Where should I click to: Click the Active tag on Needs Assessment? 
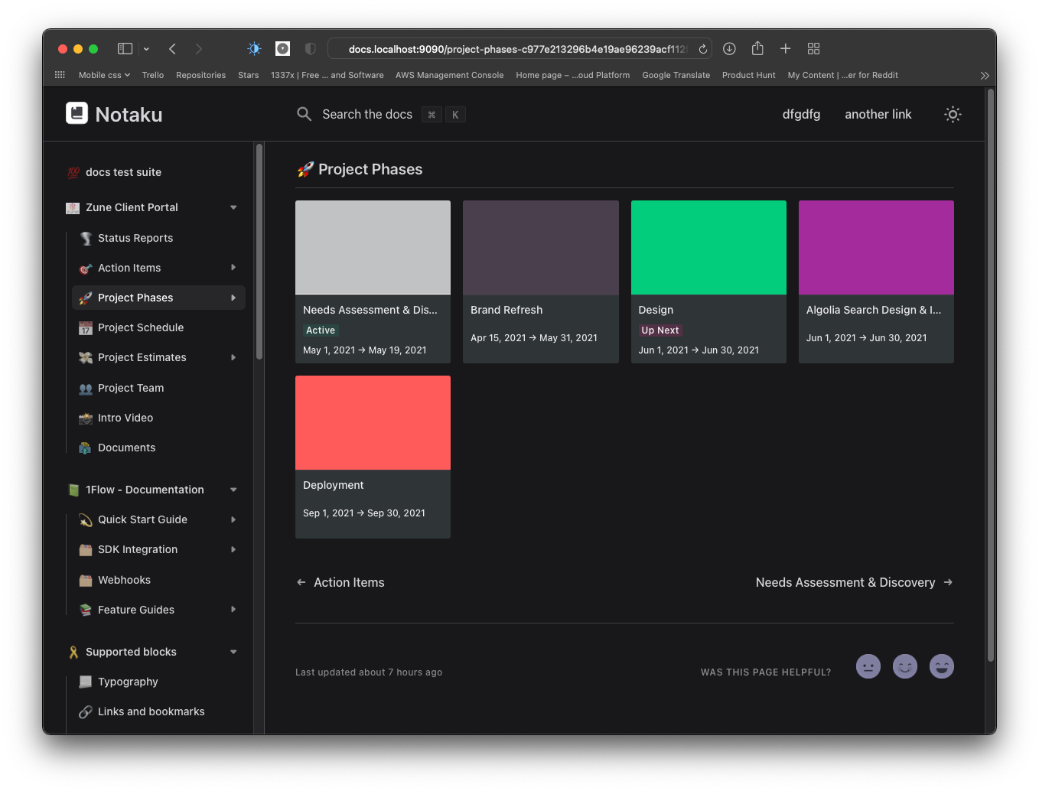(321, 330)
